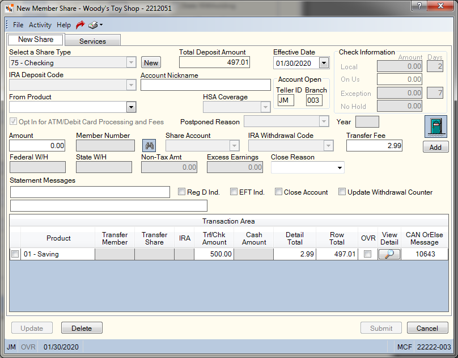Expand the IRA Withdrawal Code dropdown
The width and height of the screenshot is (458, 358).
(328, 146)
